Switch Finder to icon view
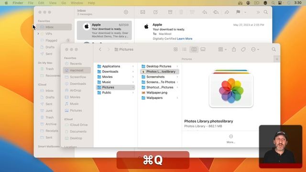Screen dimensions: 306x172 click(175, 49)
